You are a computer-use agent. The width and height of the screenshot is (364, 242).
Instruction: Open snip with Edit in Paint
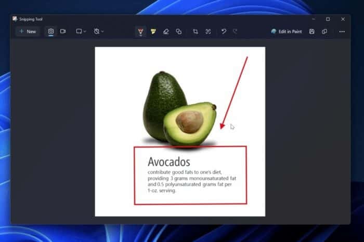286,32
